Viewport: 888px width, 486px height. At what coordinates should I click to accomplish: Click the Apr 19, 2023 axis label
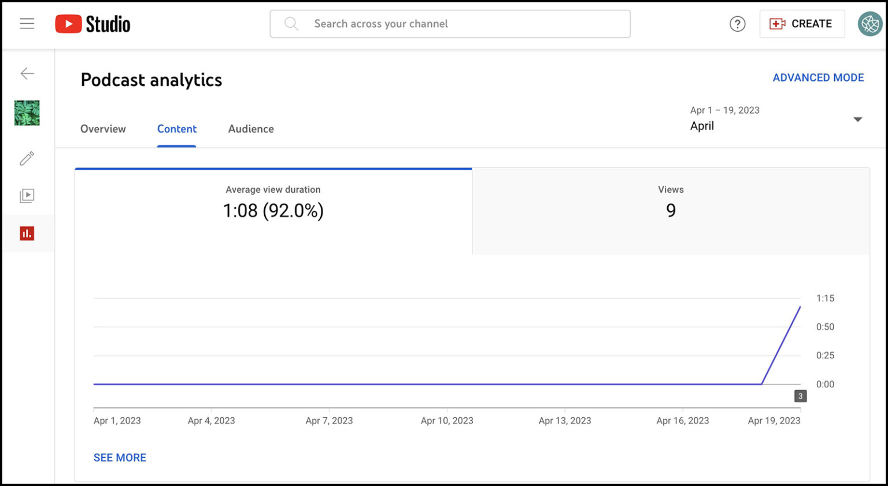(x=774, y=421)
